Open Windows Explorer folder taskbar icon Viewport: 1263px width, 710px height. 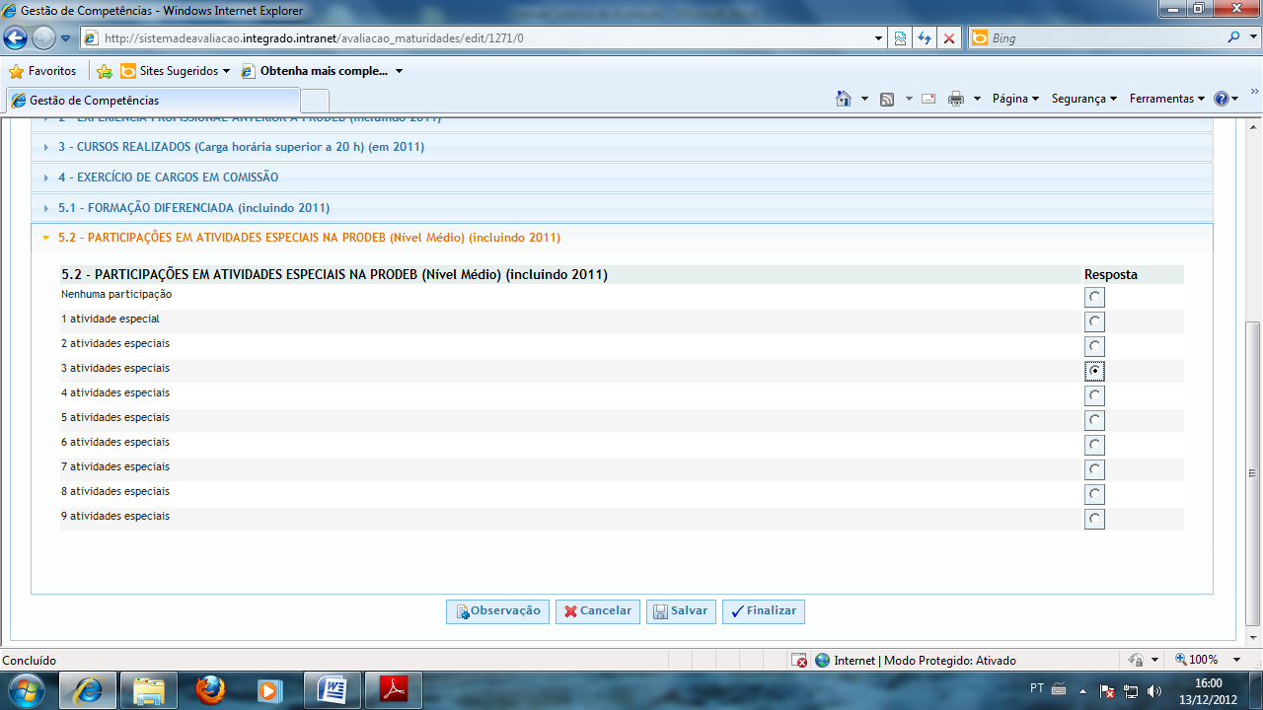[149, 689]
